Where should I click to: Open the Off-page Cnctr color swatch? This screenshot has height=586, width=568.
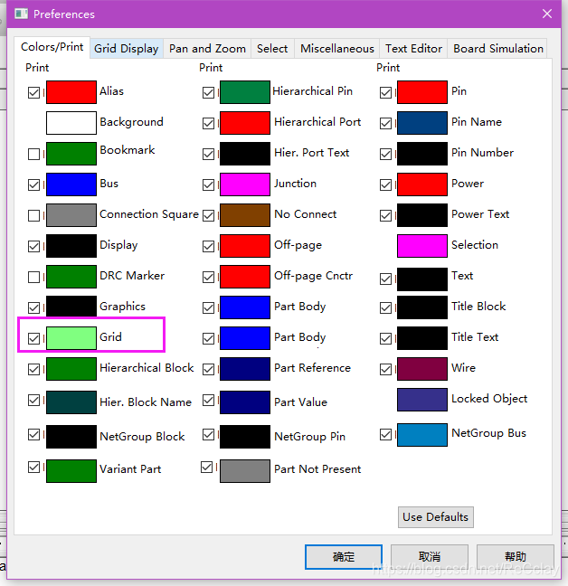245,277
